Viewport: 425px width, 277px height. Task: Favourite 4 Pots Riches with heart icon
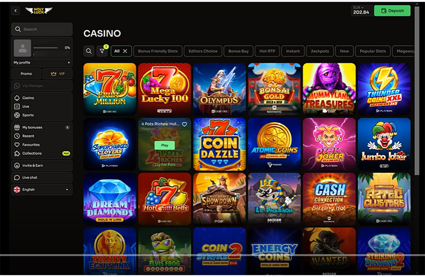pos(184,124)
